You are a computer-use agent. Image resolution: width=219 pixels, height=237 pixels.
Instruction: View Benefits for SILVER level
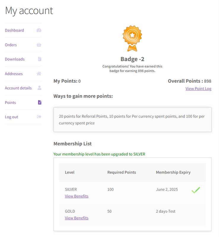tap(76, 196)
